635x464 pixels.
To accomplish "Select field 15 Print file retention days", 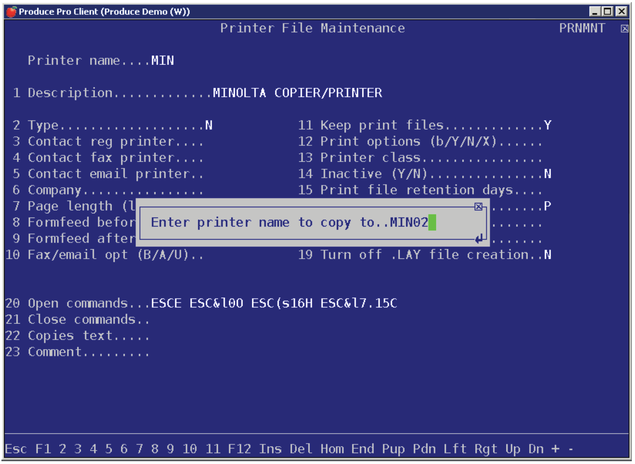I will (x=420, y=190).
